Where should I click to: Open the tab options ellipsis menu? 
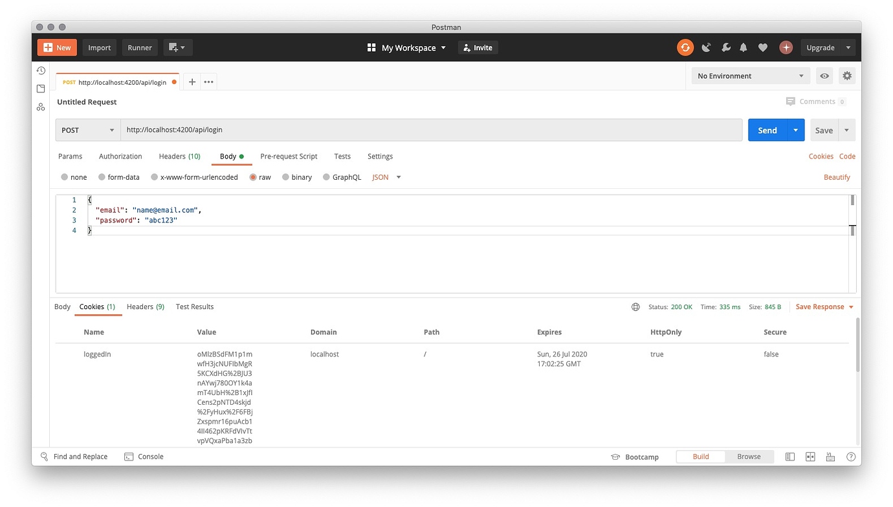coord(208,82)
